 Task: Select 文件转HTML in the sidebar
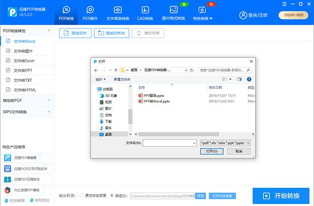click(x=27, y=90)
